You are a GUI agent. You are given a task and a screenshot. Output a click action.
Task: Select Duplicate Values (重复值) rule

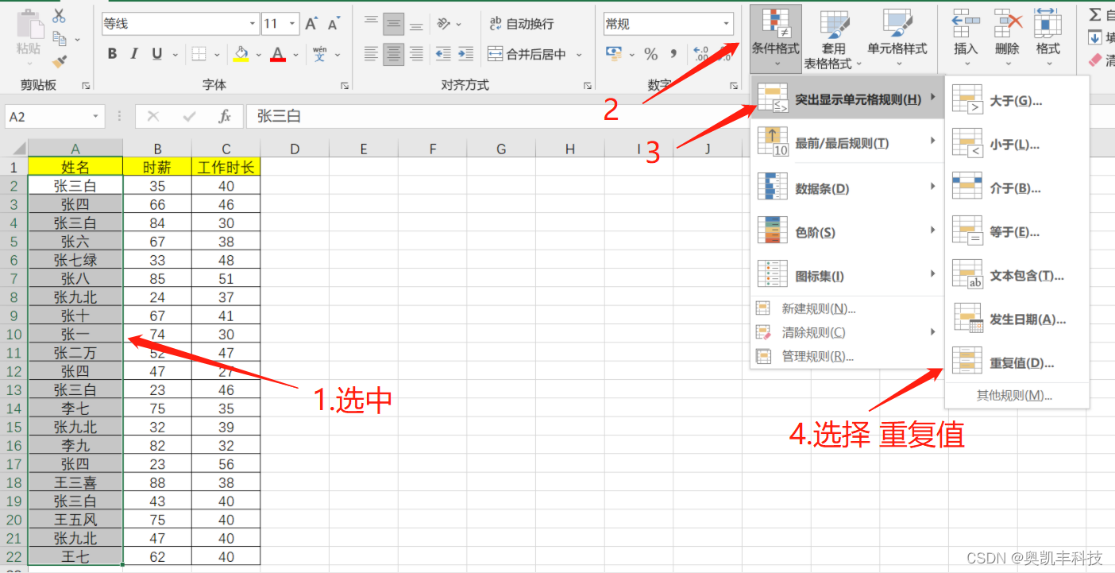coord(1017,363)
